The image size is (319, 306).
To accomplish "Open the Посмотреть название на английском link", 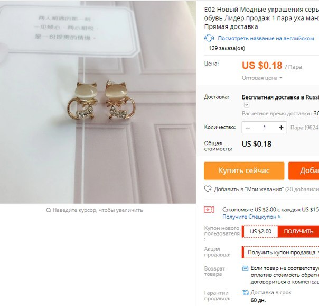I will (266, 38).
